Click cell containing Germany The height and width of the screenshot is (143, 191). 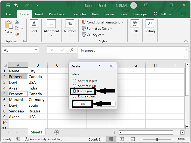click(x=38, y=100)
